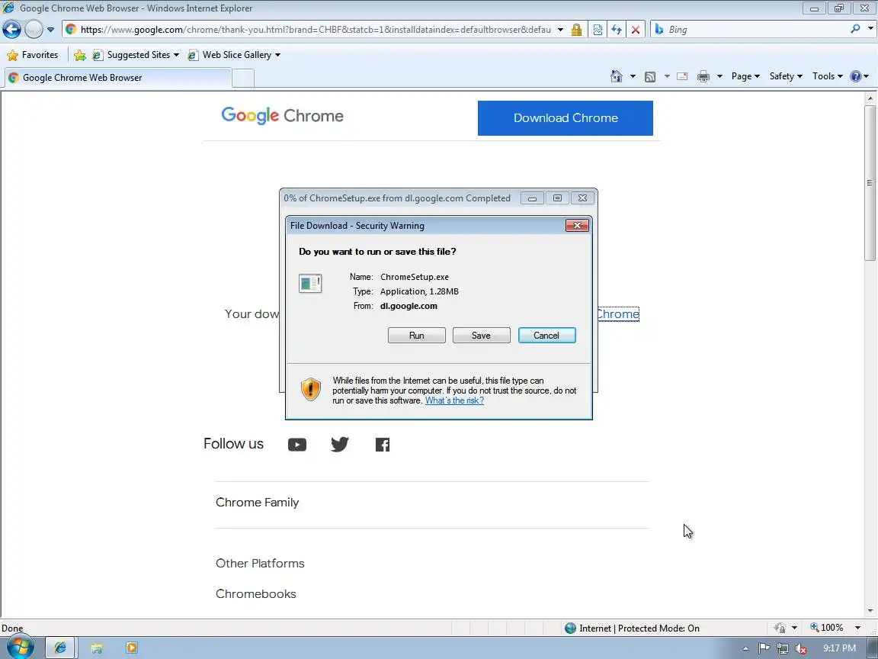Image resolution: width=878 pixels, height=659 pixels.
Task: Click Cancel in the File Download dialog
Action: click(546, 335)
